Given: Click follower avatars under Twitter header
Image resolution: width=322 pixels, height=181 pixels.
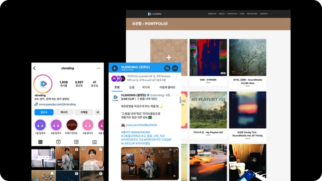Looking at the screenshot, I should point(118,78).
